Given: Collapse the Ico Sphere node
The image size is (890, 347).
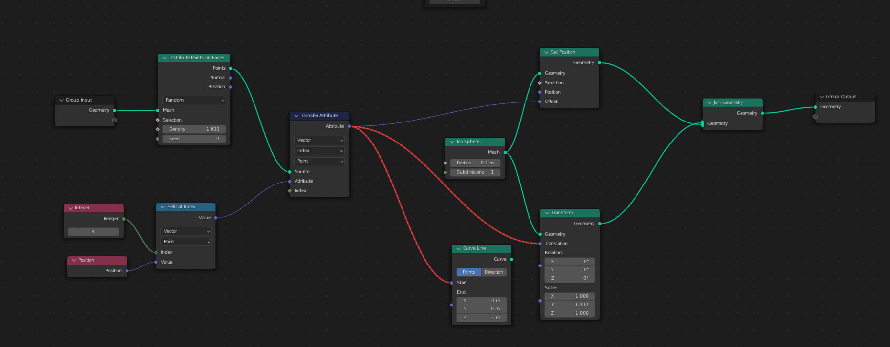Looking at the screenshot, I should 452,142.
